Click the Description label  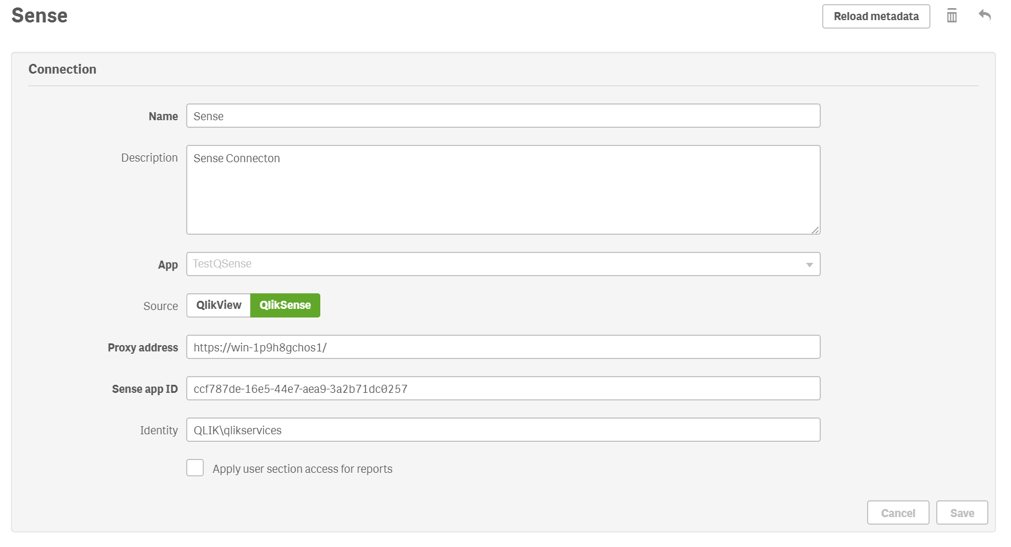(x=149, y=158)
